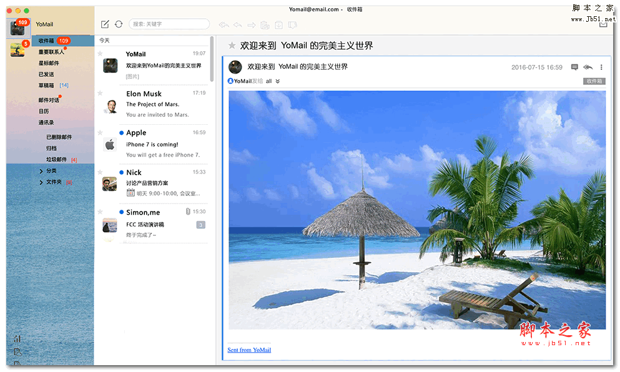Reply all using the message header arrow icon

coord(588,67)
